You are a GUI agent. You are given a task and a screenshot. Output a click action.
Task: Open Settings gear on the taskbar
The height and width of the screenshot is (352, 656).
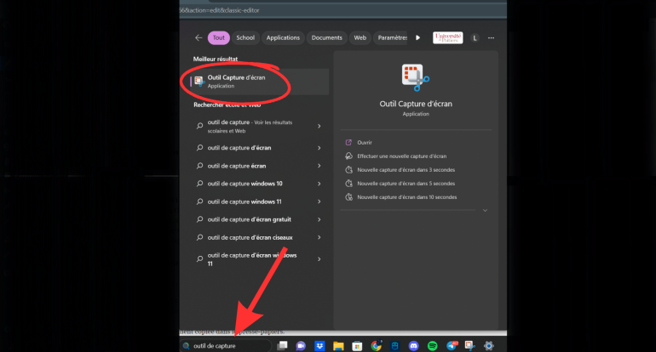tap(488, 346)
